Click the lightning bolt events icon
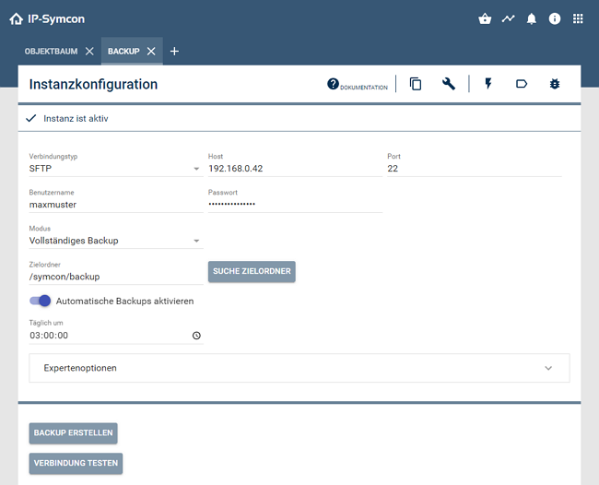This screenshot has width=599, height=485. (488, 84)
